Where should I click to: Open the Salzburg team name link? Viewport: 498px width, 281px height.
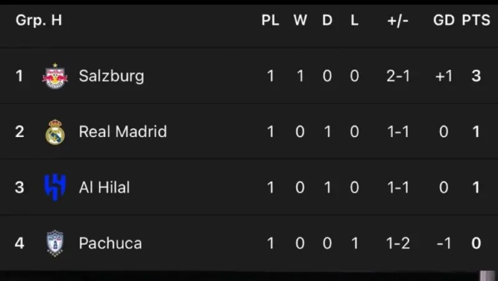click(111, 76)
